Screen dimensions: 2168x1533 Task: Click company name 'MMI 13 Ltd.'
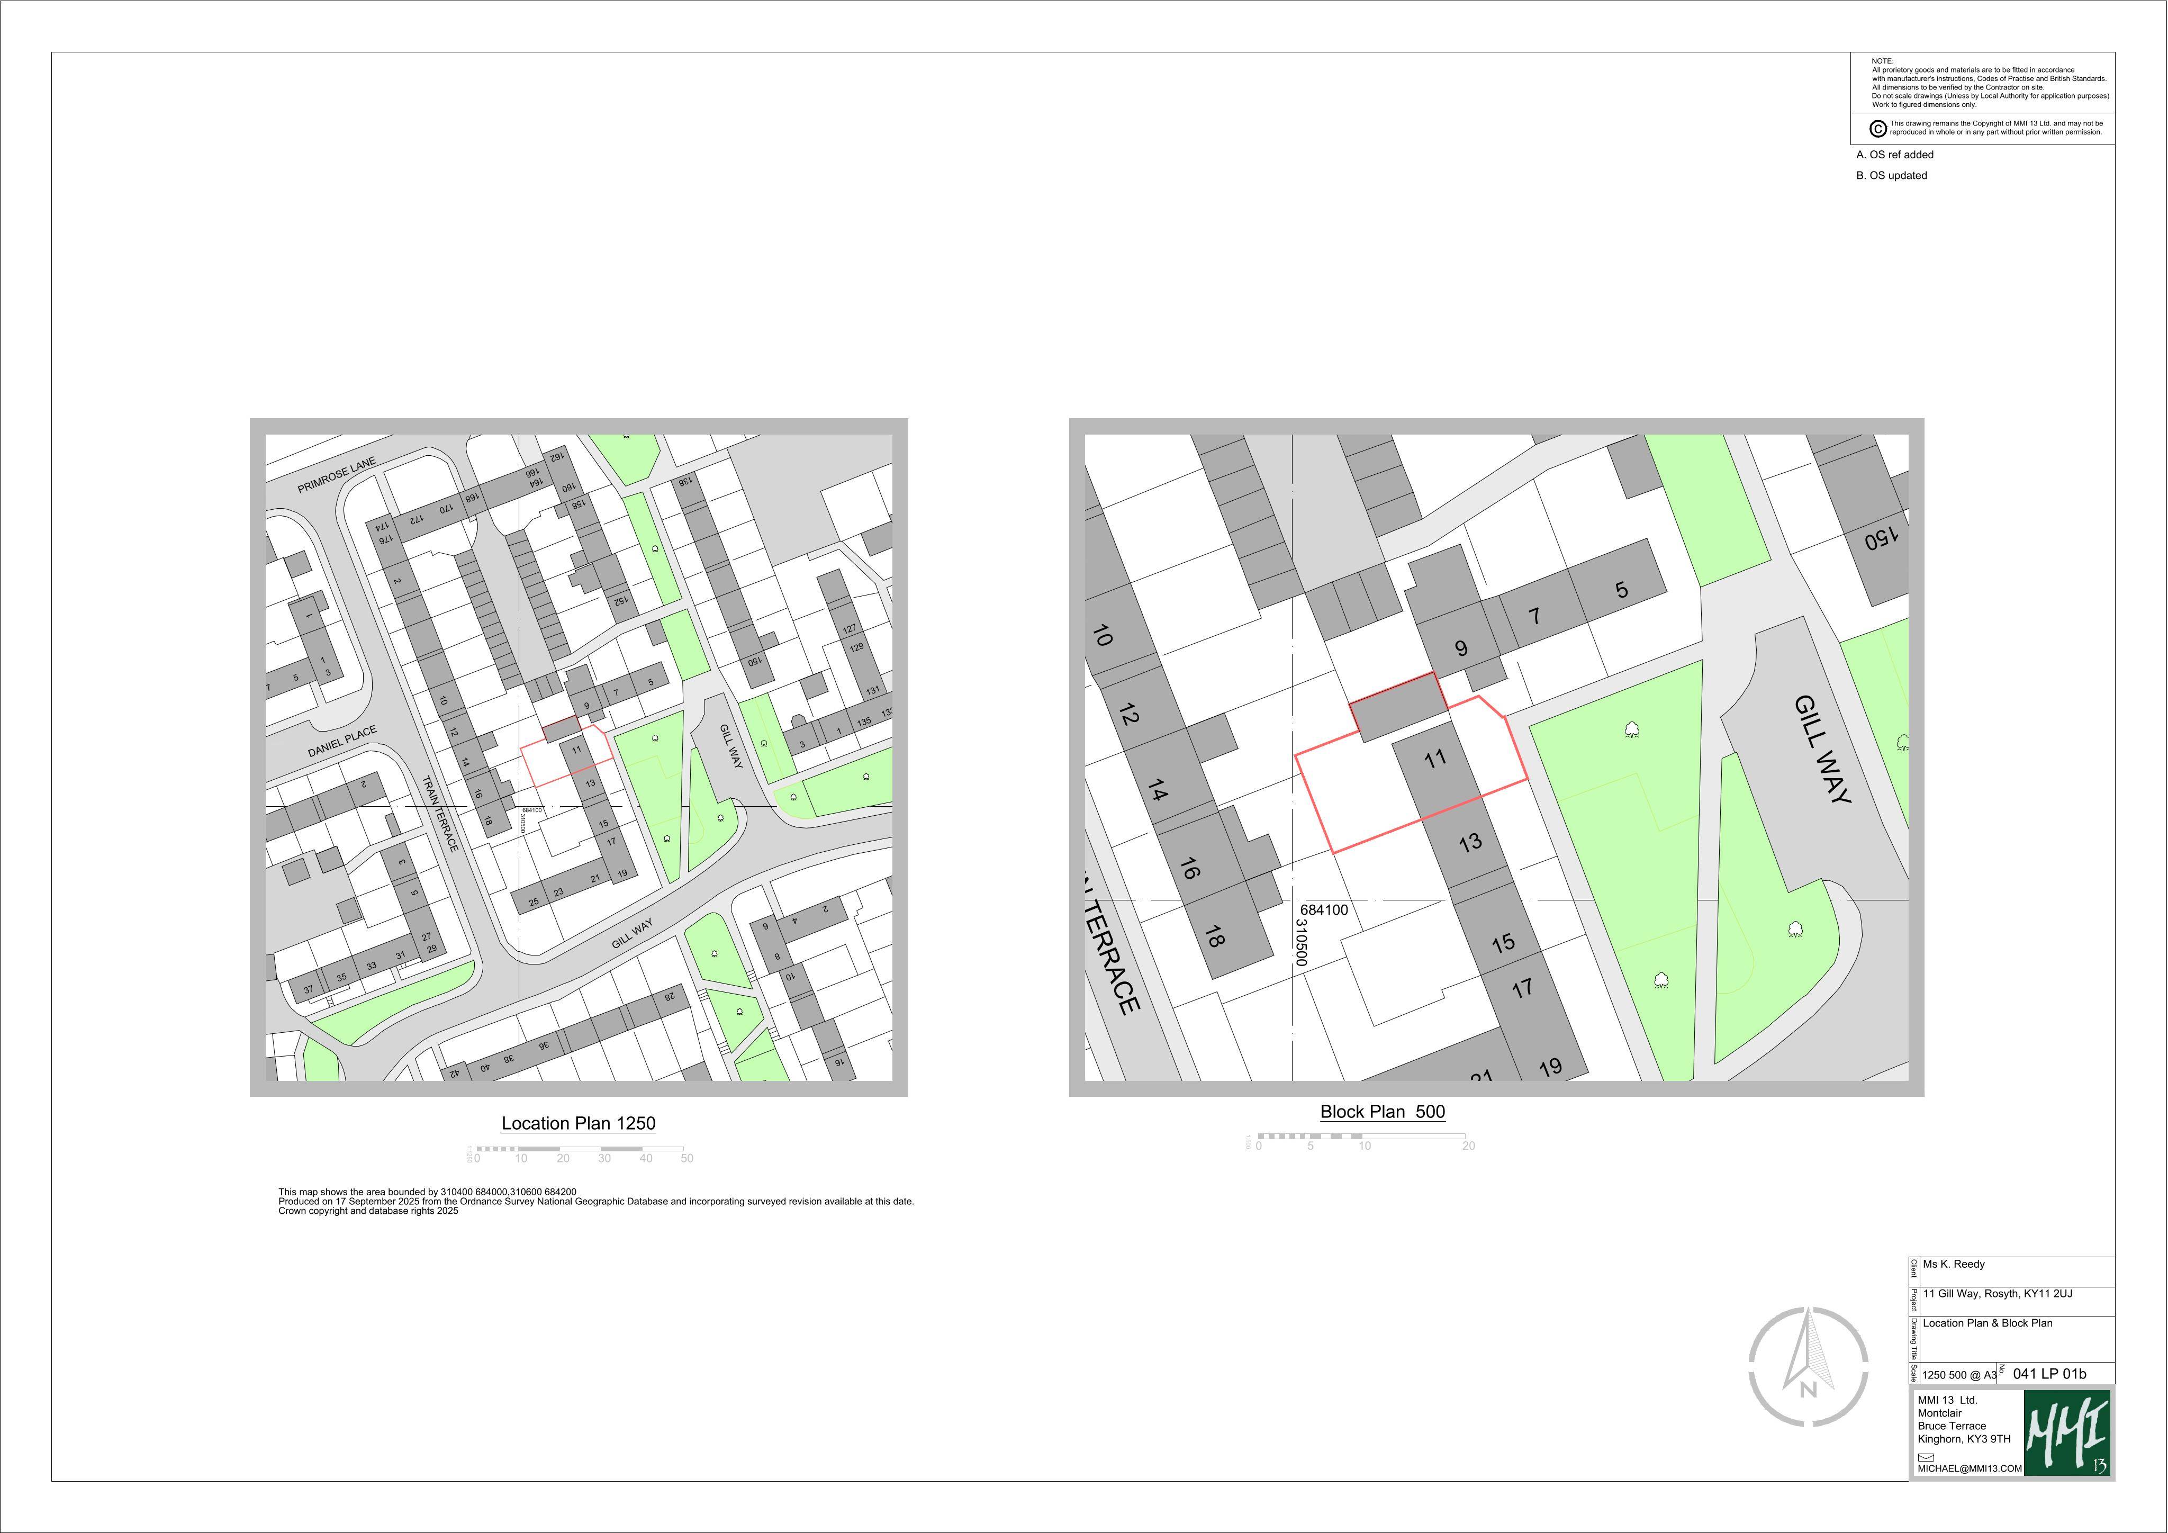coord(1947,1400)
